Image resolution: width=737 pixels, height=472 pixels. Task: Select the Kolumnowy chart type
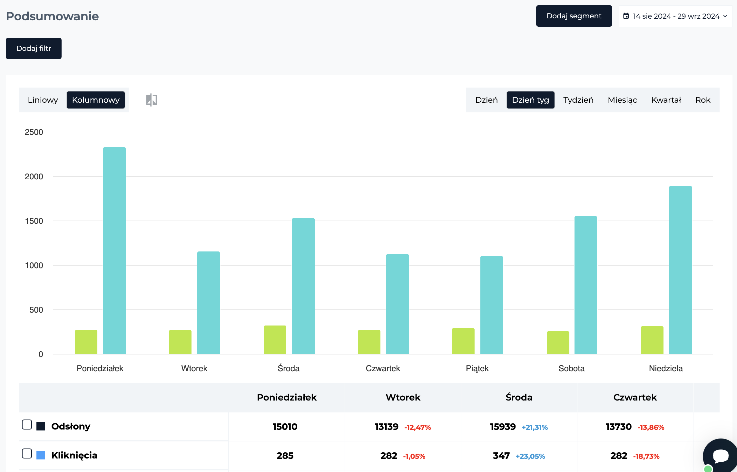point(96,100)
